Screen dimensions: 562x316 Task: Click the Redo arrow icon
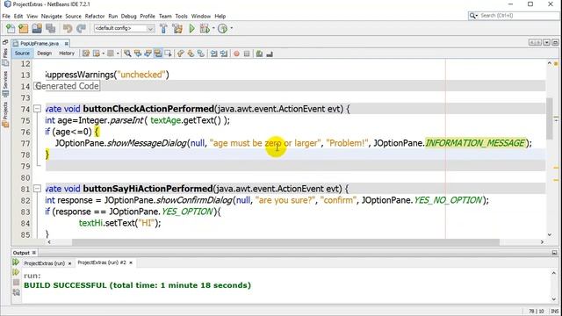coord(82,28)
